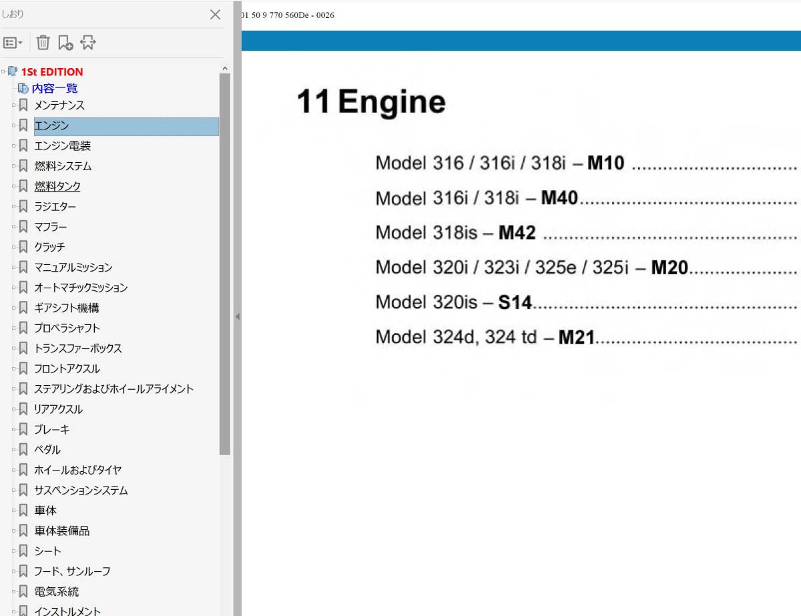Expand the ブレーキ bookmark node

pyautogui.click(x=13, y=430)
